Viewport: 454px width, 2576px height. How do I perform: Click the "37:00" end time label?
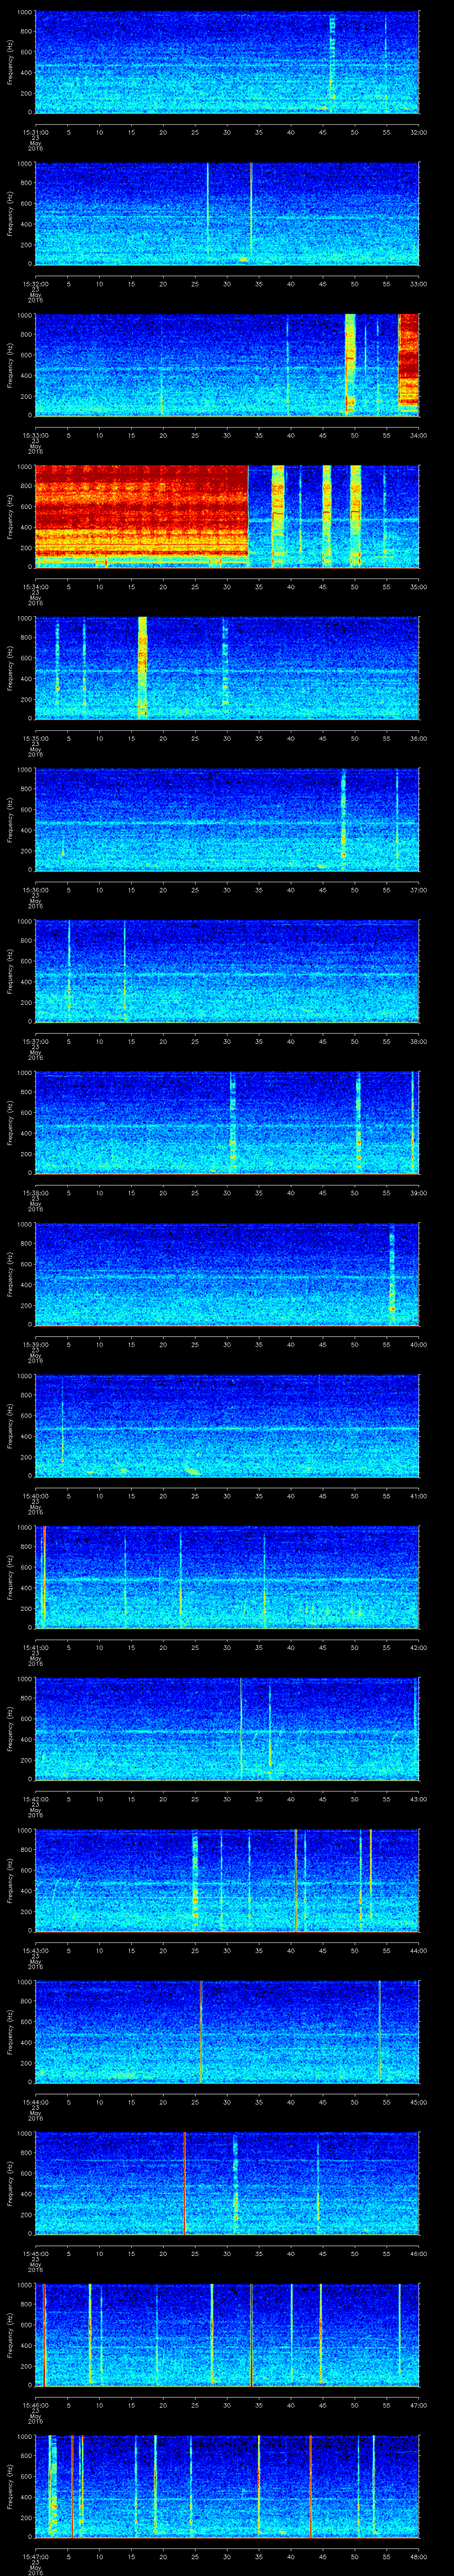click(418, 890)
